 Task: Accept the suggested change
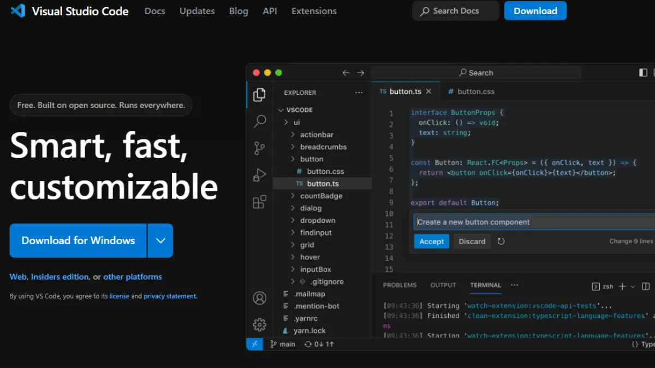[x=432, y=242]
